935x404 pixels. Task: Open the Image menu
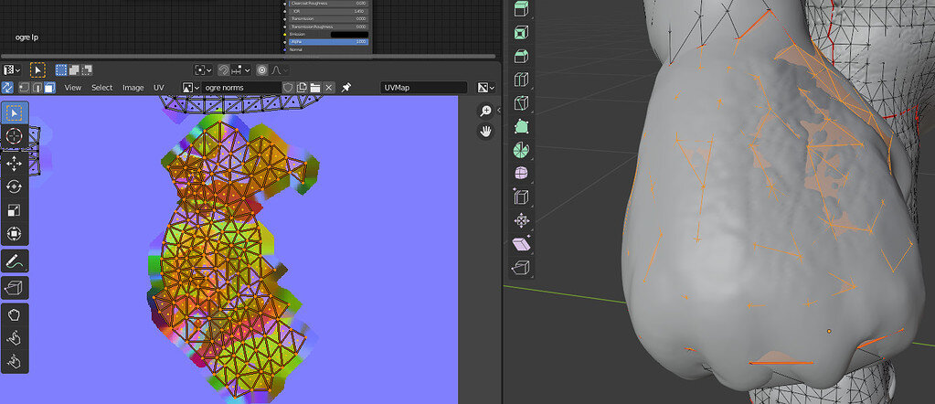133,88
